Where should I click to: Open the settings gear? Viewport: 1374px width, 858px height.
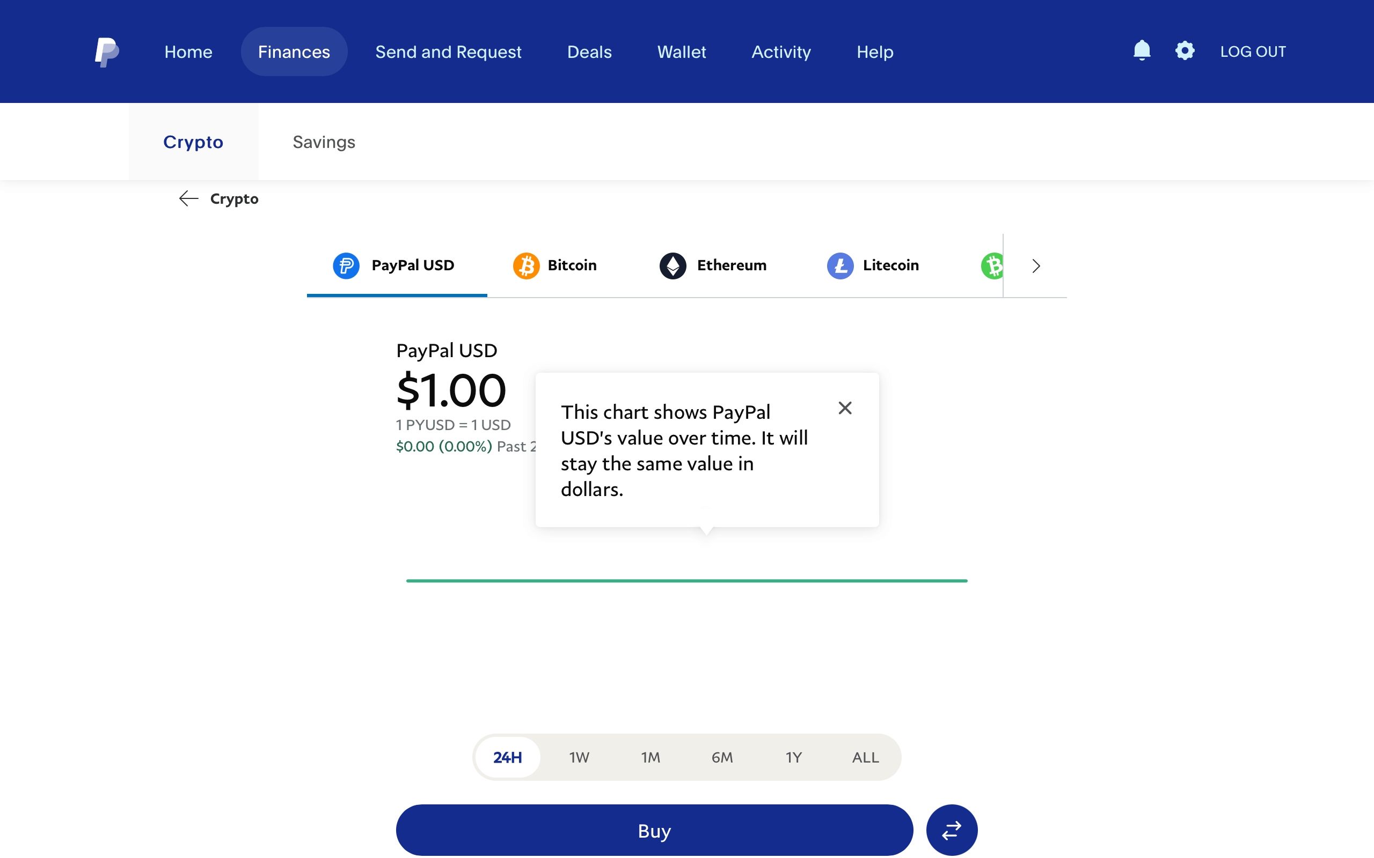(x=1185, y=51)
